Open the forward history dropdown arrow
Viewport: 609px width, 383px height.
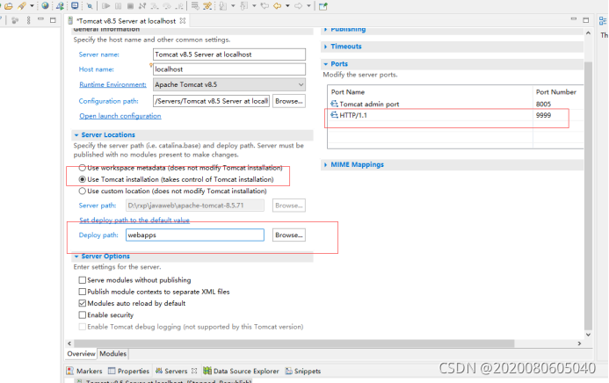tap(308, 6)
